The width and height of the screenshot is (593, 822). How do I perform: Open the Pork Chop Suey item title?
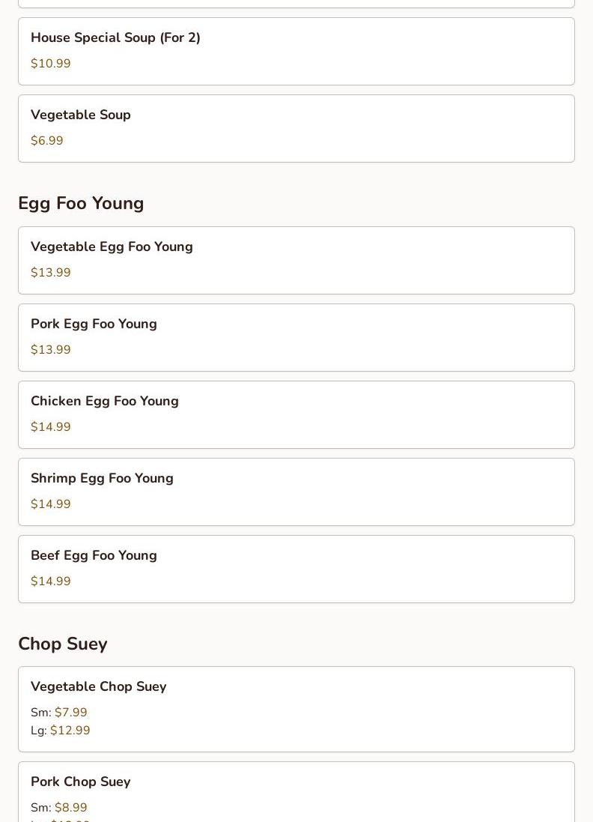click(x=81, y=782)
